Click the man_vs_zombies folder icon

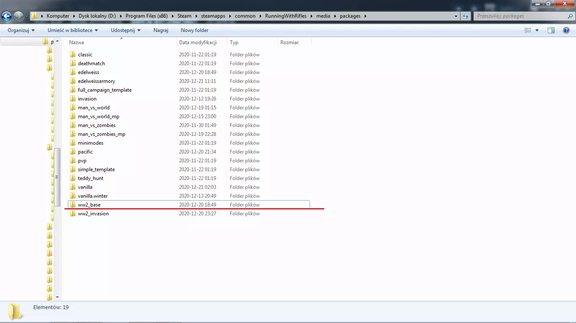73,125
